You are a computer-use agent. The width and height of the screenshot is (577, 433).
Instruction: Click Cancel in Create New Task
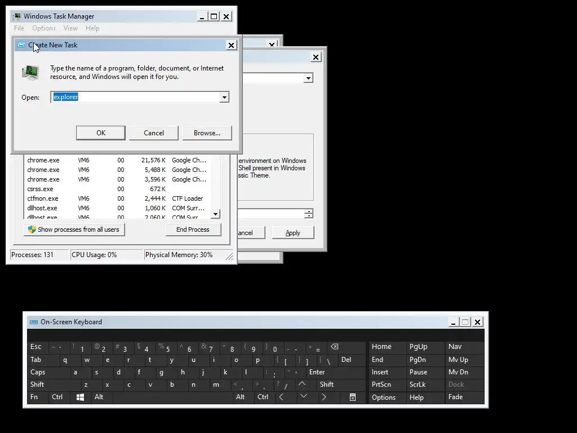(154, 133)
